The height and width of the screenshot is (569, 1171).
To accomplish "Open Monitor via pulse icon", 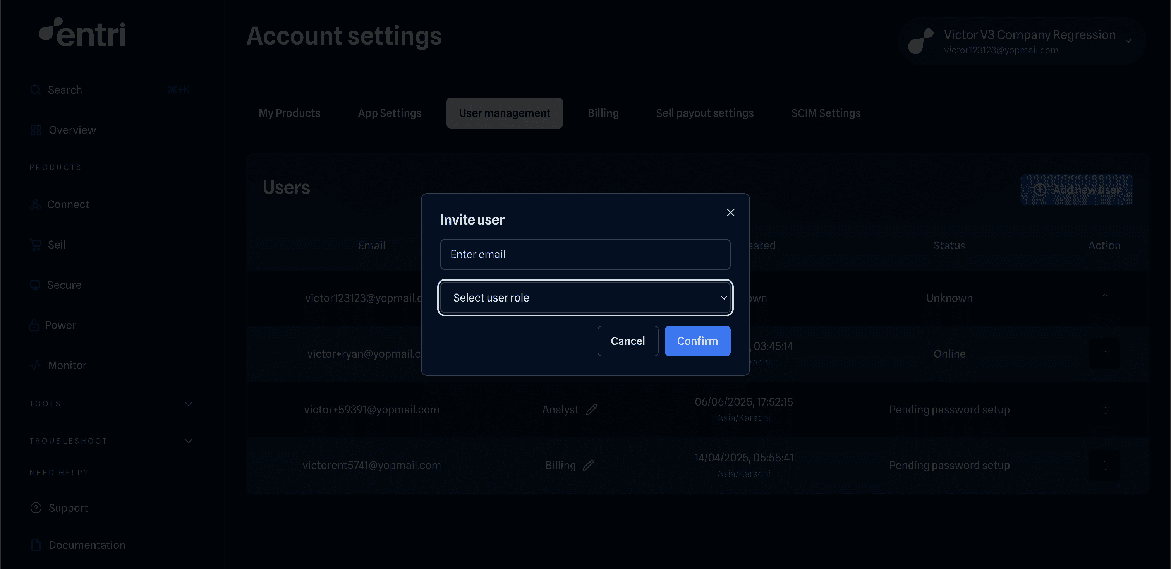I will click(x=36, y=365).
